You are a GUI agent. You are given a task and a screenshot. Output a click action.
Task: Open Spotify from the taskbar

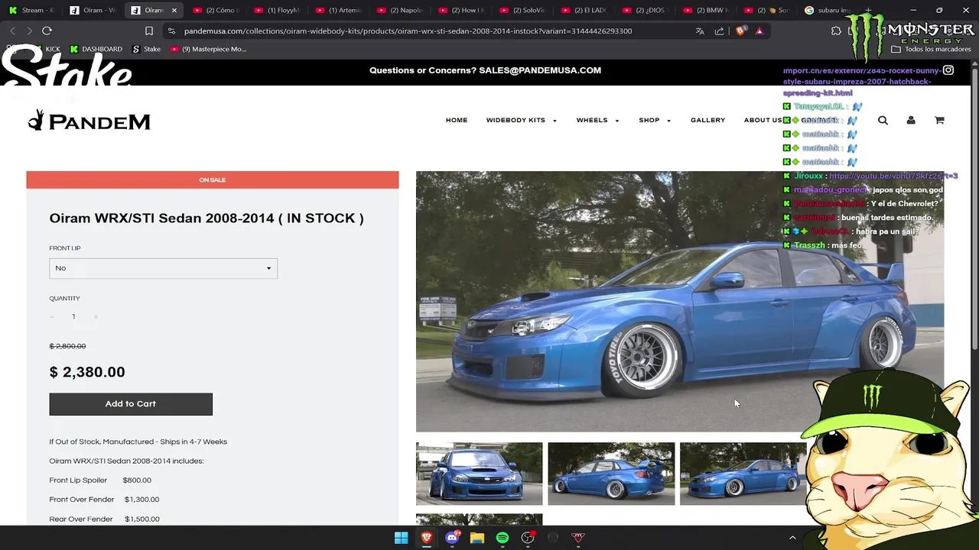pyautogui.click(x=503, y=538)
